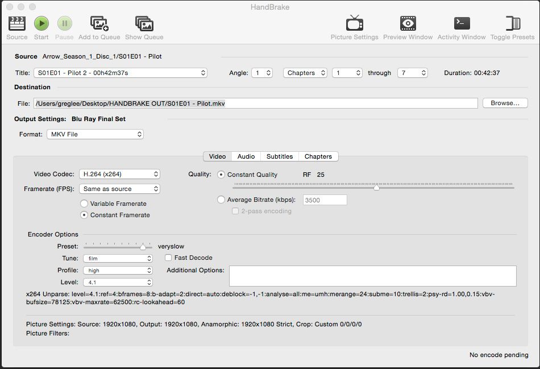Click the encoder Preset slider handle
Screen dimensions: 540x369
point(143,247)
